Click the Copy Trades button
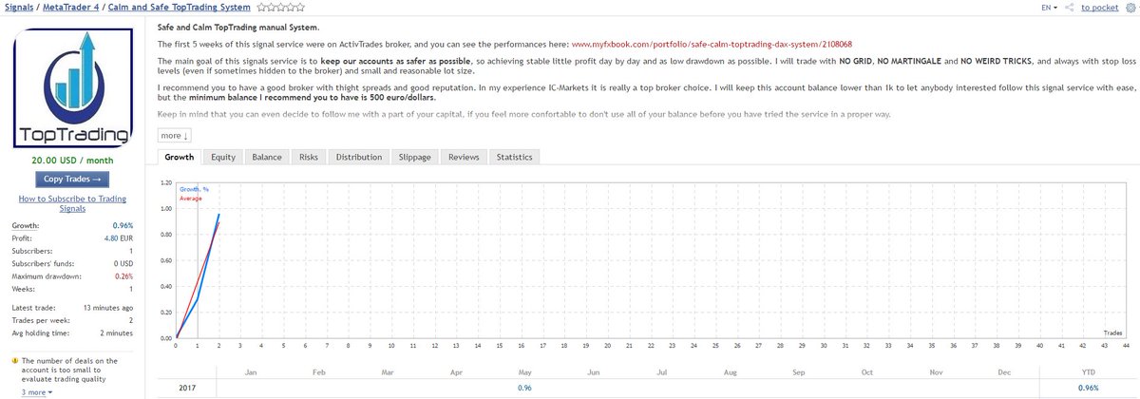 pos(74,179)
